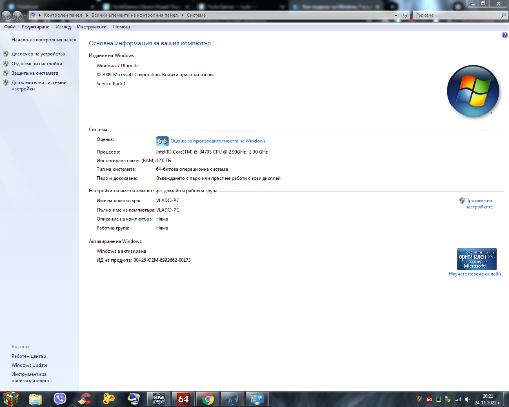Click the genuine Microsoft software badge

click(x=476, y=259)
